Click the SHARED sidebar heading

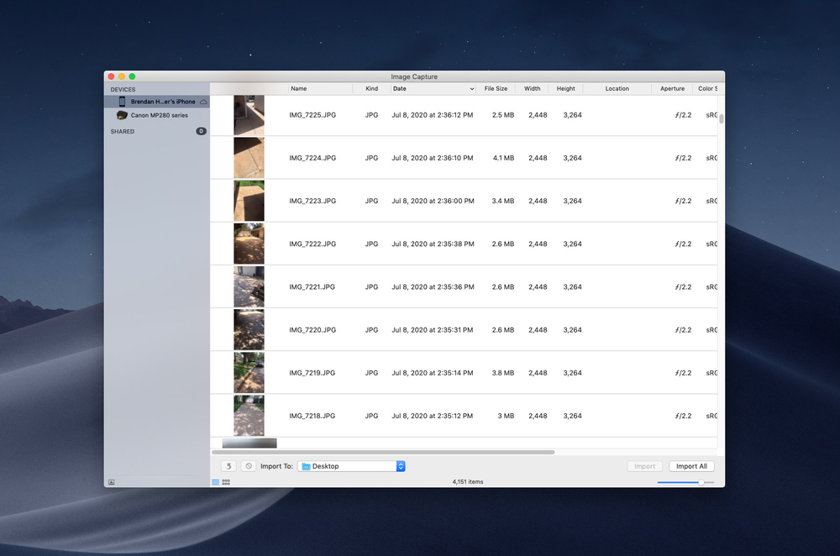point(123,131)
